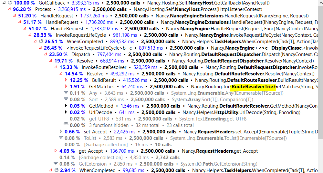Viewport: 323px width, 173px height.
Task: Collapse the InvokeRequestLifeCycle 28.33 % node
Action: [x=30, y=35]
